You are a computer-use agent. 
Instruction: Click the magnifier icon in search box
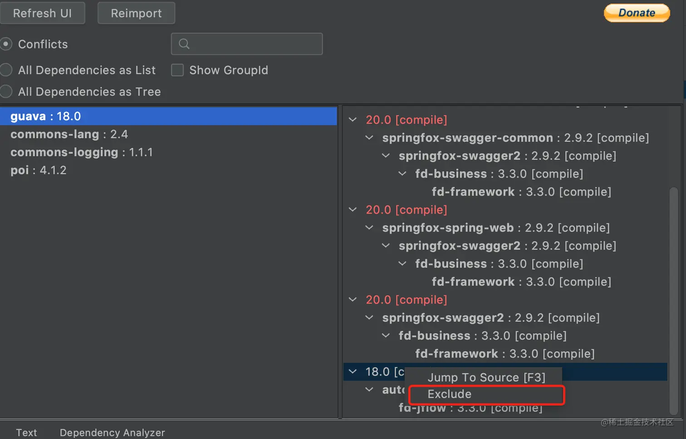tap(184, 44)
